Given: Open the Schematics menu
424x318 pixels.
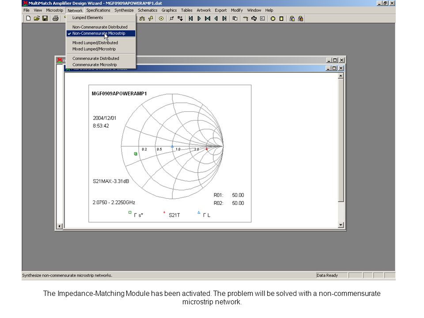Looking at the screenshot, I should (x=148, y=10).
